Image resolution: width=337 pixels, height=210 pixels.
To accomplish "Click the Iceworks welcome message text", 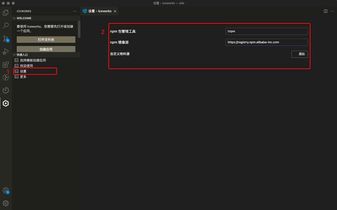I will (x=45, y=29).
